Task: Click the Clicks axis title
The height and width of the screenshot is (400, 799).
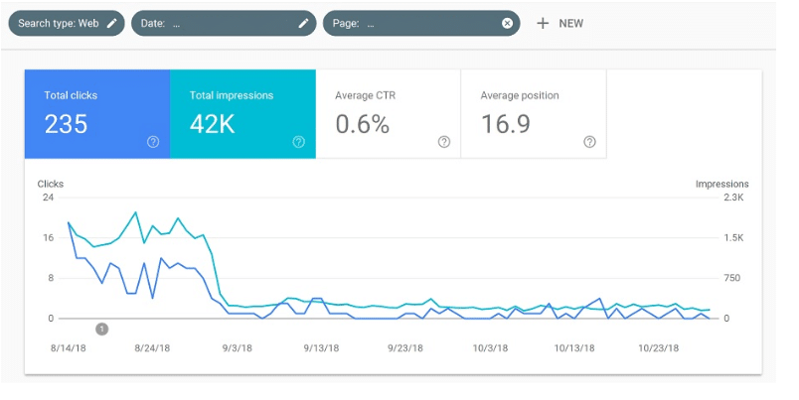Action: coord(51,185)
